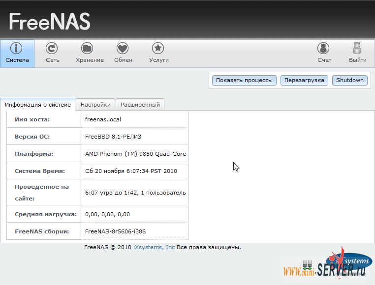The height and width of the screenshot is (285, 375).
Task: Open the Счет account icon
Action: coord(323,48)
